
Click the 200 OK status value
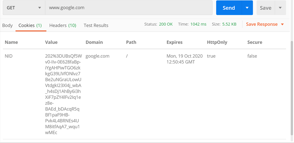pos(166,24)
